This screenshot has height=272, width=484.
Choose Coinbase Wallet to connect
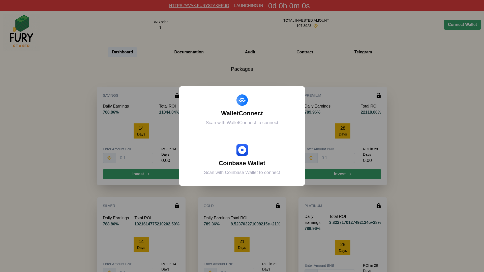[x=242, y=161]
